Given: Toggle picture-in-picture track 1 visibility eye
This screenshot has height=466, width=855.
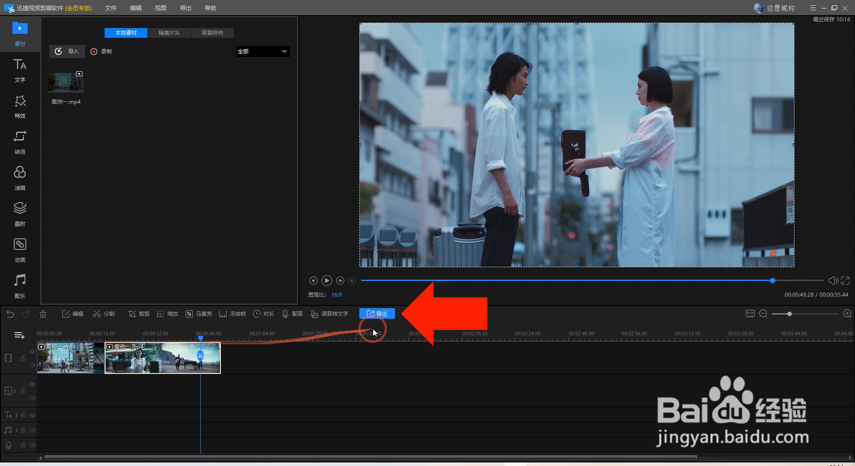Looking at the screenshot, I should pyautogui.click(x=32, y=384).
